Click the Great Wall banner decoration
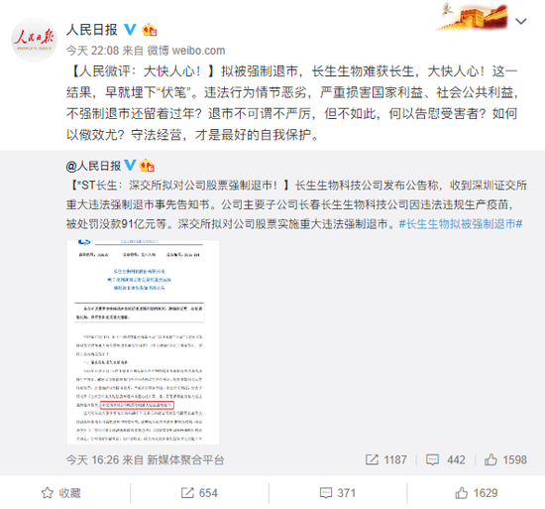Image resolution: width=545 pixels, height=509 pixels. (x=473, y=17)
